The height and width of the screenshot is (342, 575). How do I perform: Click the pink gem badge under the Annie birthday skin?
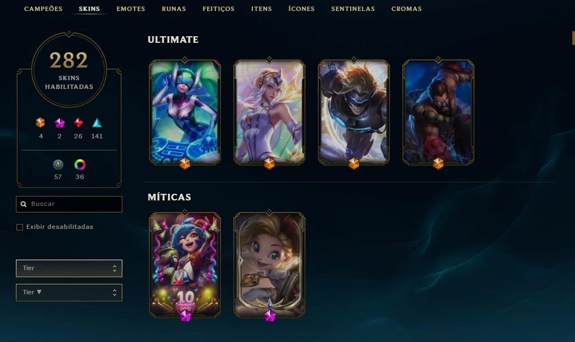click(x=185, y=316)
